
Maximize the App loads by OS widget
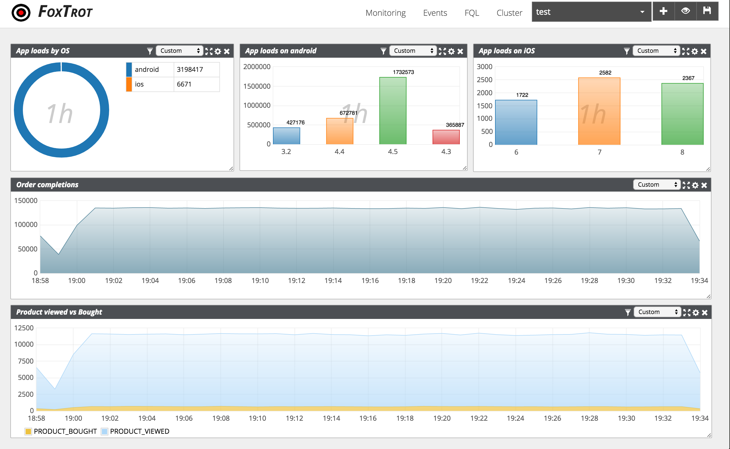(209, 51)
